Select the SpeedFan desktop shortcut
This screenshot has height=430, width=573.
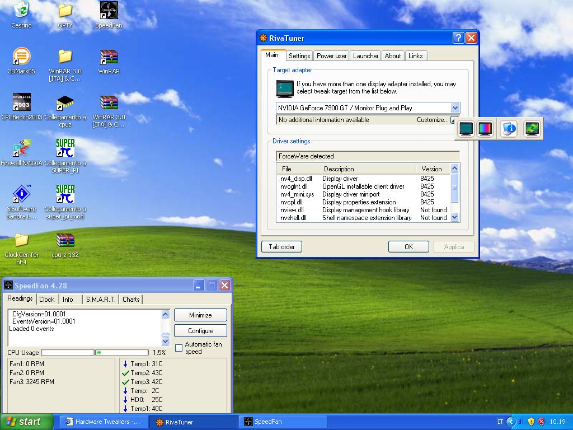coord(109,15)
